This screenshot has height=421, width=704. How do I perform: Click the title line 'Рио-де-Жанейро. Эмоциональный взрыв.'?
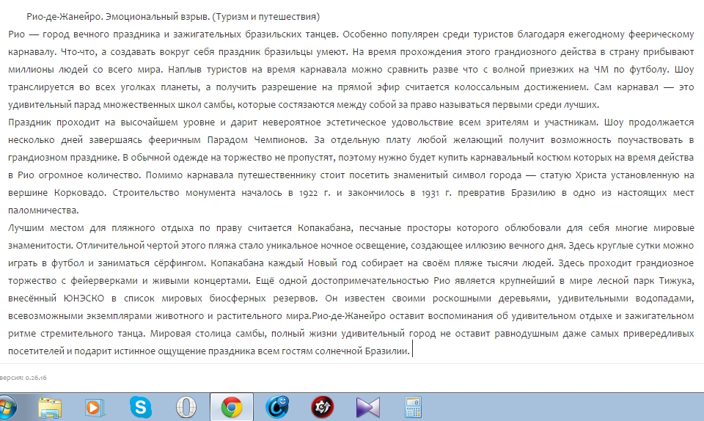(118, 17)
